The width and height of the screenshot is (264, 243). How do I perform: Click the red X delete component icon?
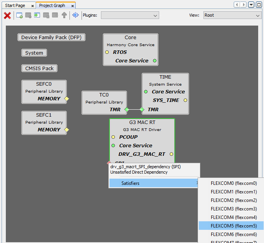click(x=7, y=16)
